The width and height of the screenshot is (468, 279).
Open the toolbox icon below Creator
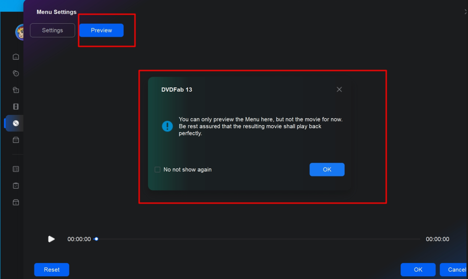pos(16,140)
